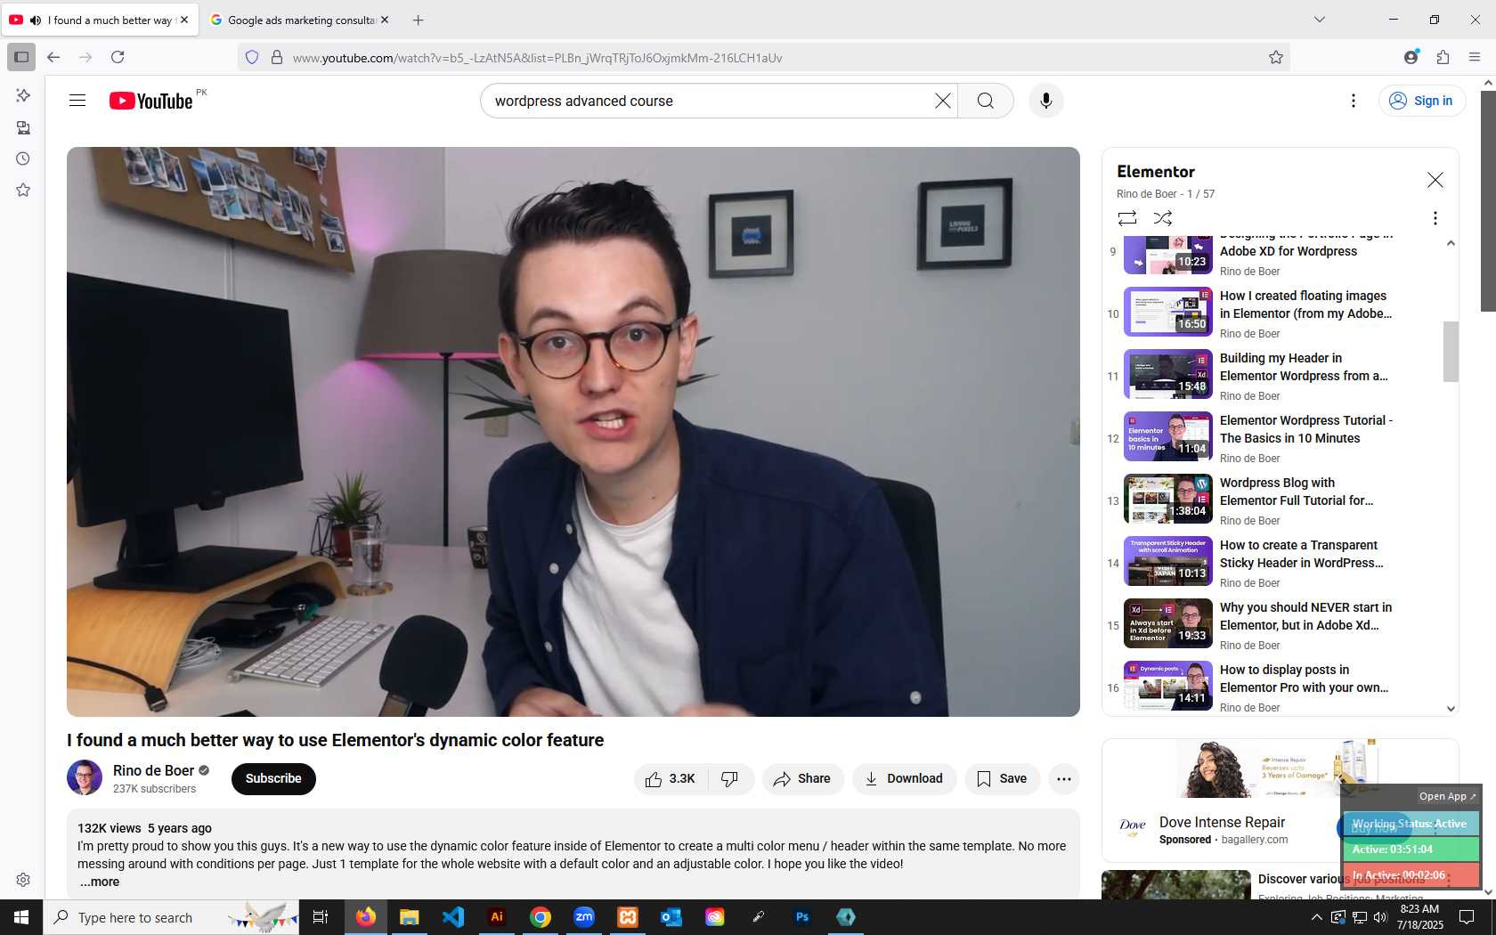Save the video to a playlist
This screenshot has width=1496, height=935.
point(1002,778)
